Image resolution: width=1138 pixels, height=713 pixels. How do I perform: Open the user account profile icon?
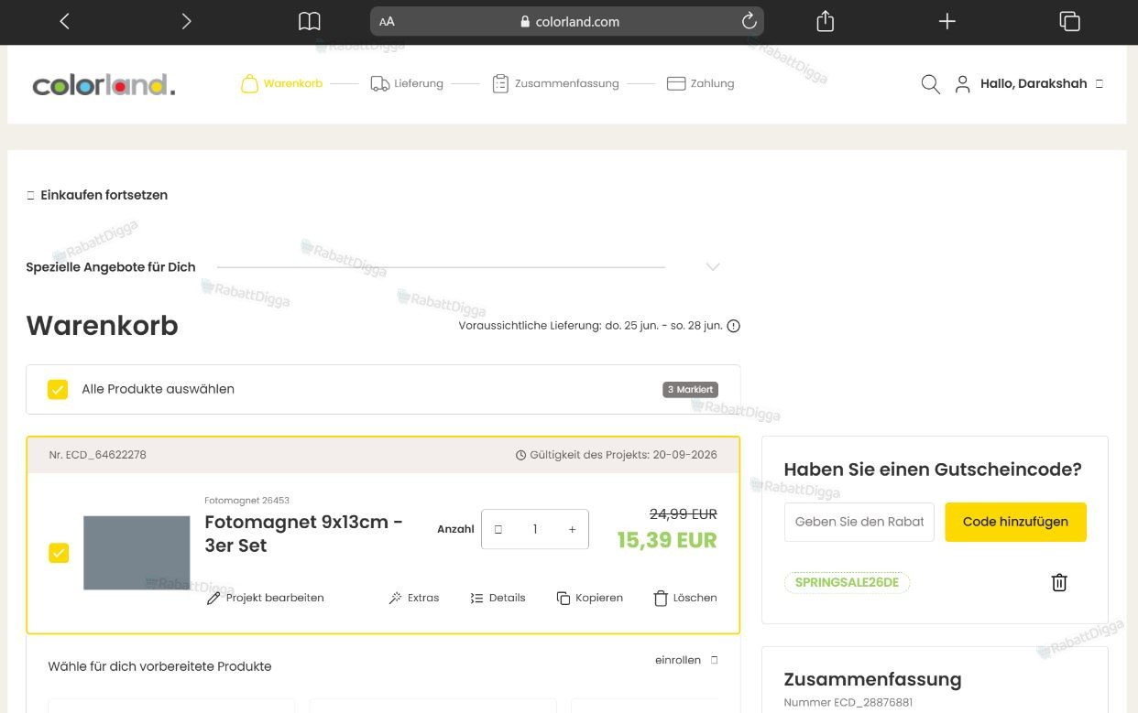[962, 84]
